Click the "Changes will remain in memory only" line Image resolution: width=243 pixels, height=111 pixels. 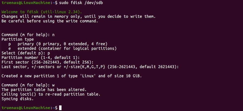click(x=78, y=16)
